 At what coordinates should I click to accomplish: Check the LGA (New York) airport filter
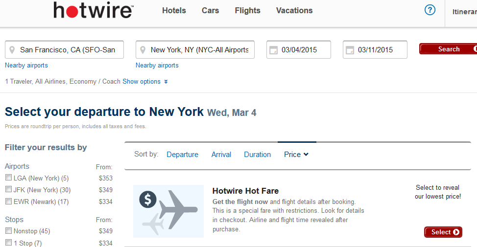8,178
